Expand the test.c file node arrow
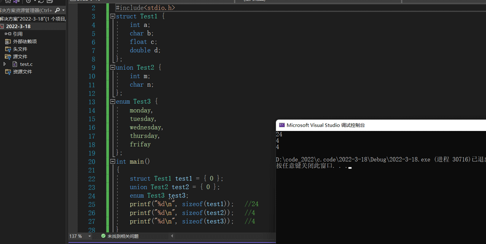This screenshot has height=244, width=486. tap(4, 64)
